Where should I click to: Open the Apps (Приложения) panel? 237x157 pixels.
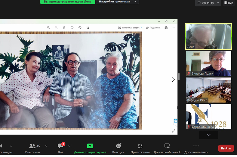[x=140, y=146]
